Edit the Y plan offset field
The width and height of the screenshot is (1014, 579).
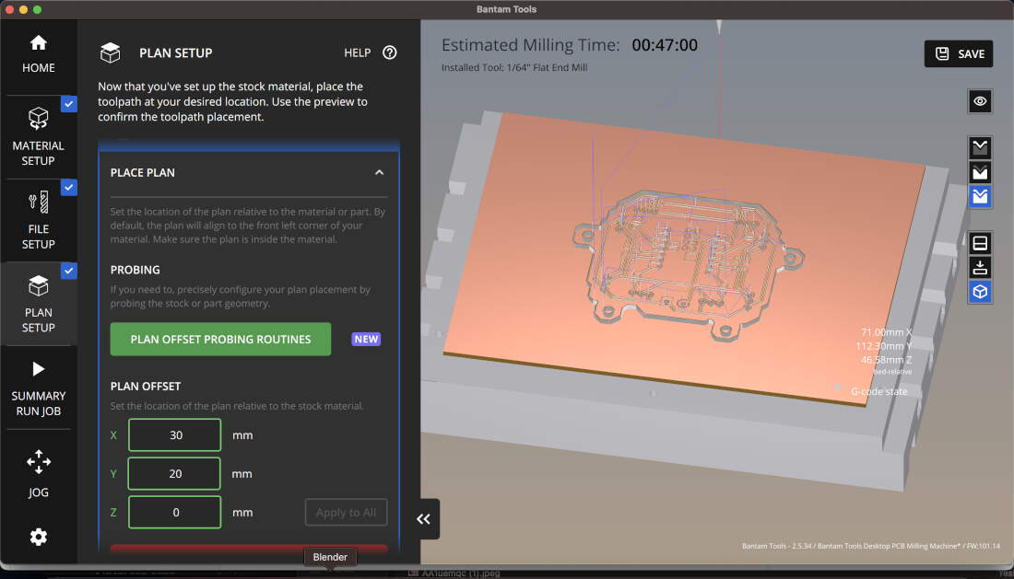coord(174,474)
